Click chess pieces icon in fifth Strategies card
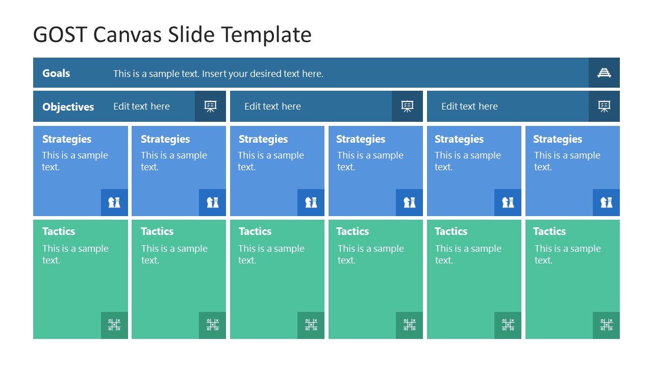 [x=508, y=202]
